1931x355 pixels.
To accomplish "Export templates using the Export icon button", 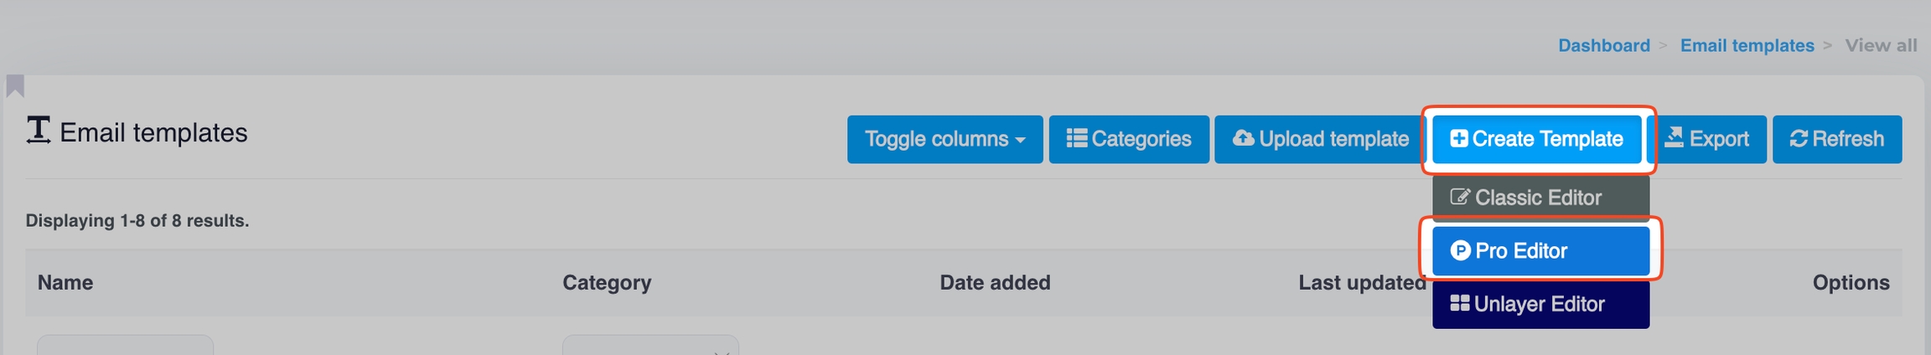I will pos(1707,139).
